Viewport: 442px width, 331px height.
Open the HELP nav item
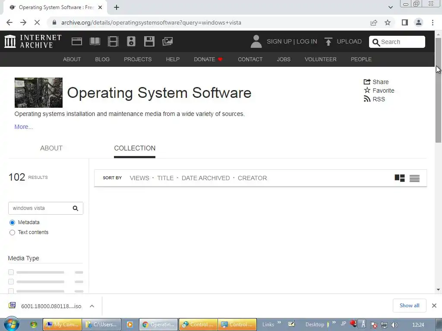173,59
